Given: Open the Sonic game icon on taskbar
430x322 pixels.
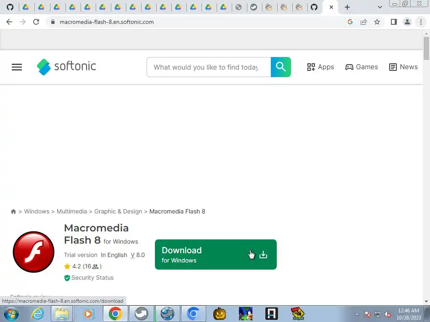Looking at the screenshot, I should (245, 314).
